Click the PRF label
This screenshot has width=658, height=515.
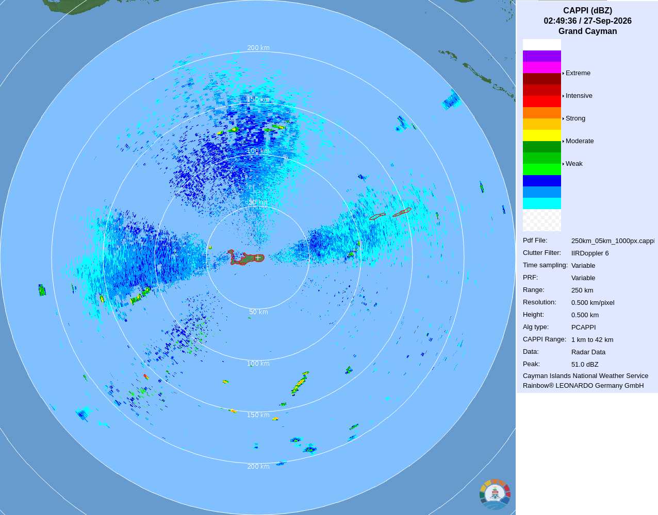tap(530, 278)
